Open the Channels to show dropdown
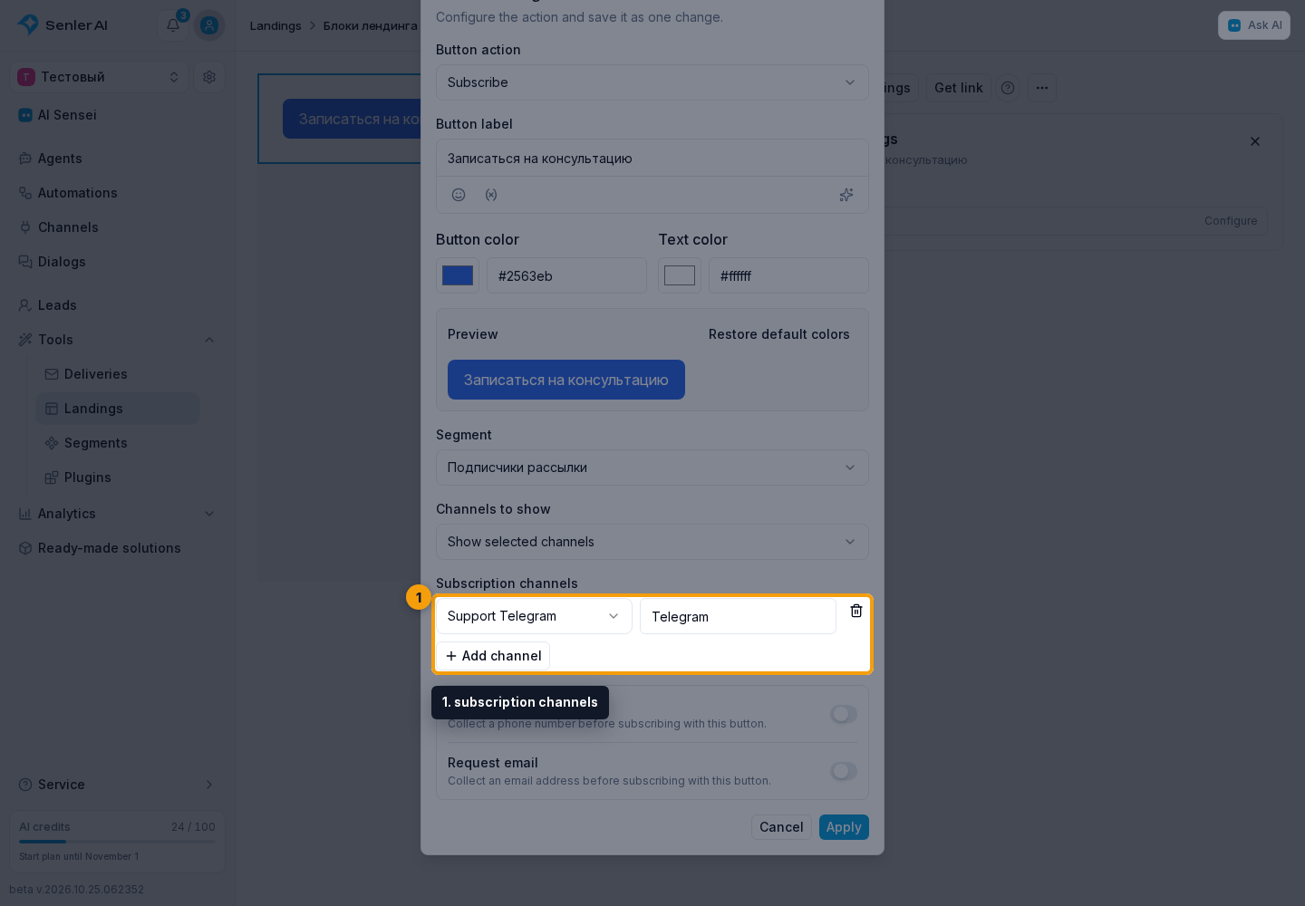This screenshot has height=906, width=1305. point(652,542)
